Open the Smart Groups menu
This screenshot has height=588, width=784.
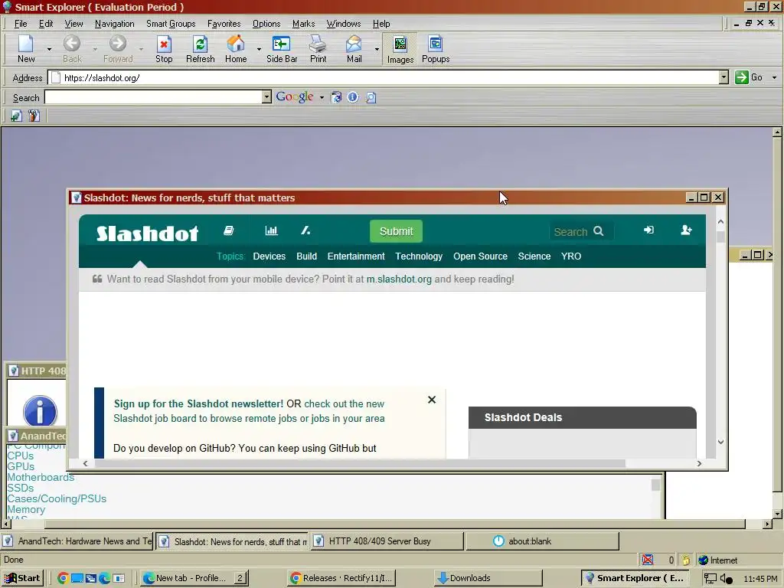[x=171, y=24]
